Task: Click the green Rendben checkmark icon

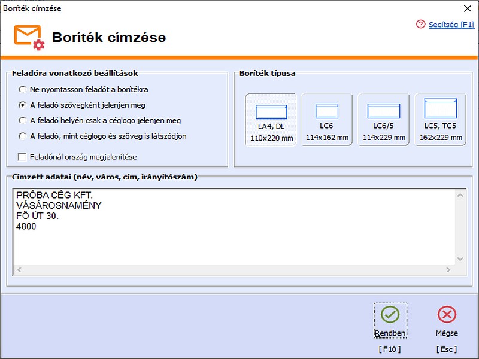Action: (x=390, y=315)
